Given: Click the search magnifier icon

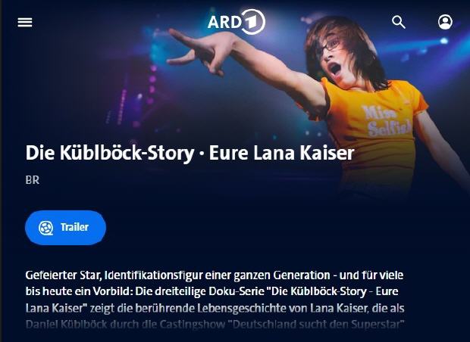Looking at the screenshot, I should tap(398, 22).
